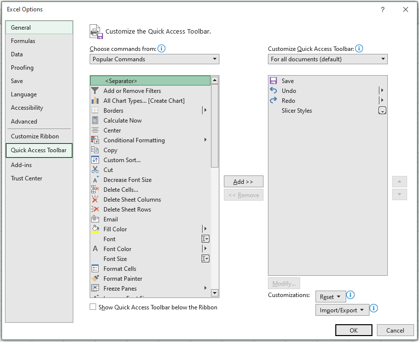
Task: Expand the Conditional Formatting submenu arrow
Action: [x=205, y=140]
